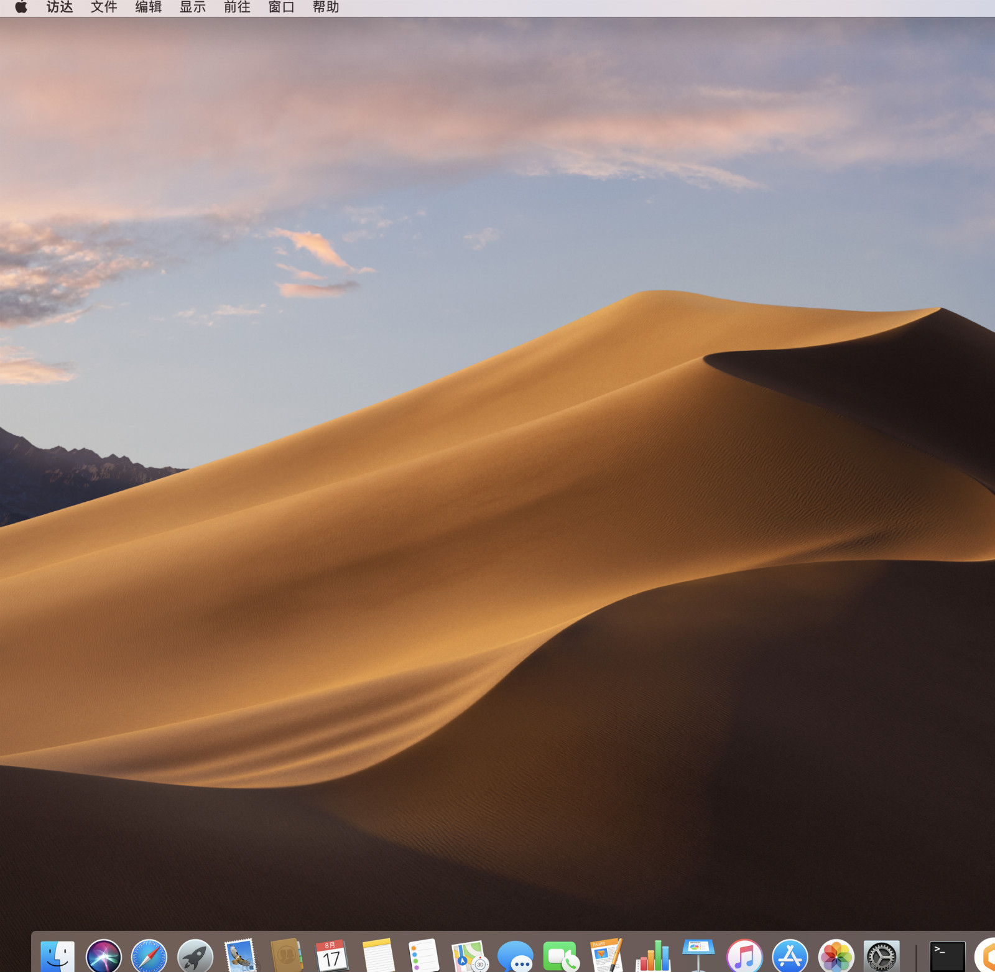This screenshot has height=972, width=995.
Task: Open Finder from the dock
Action: point(58,956)
